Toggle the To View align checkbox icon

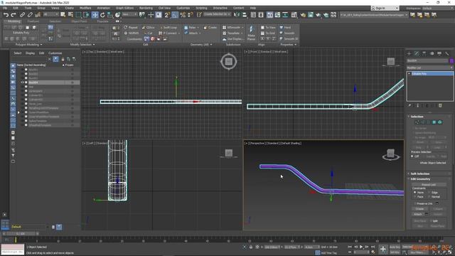(262, 27)
